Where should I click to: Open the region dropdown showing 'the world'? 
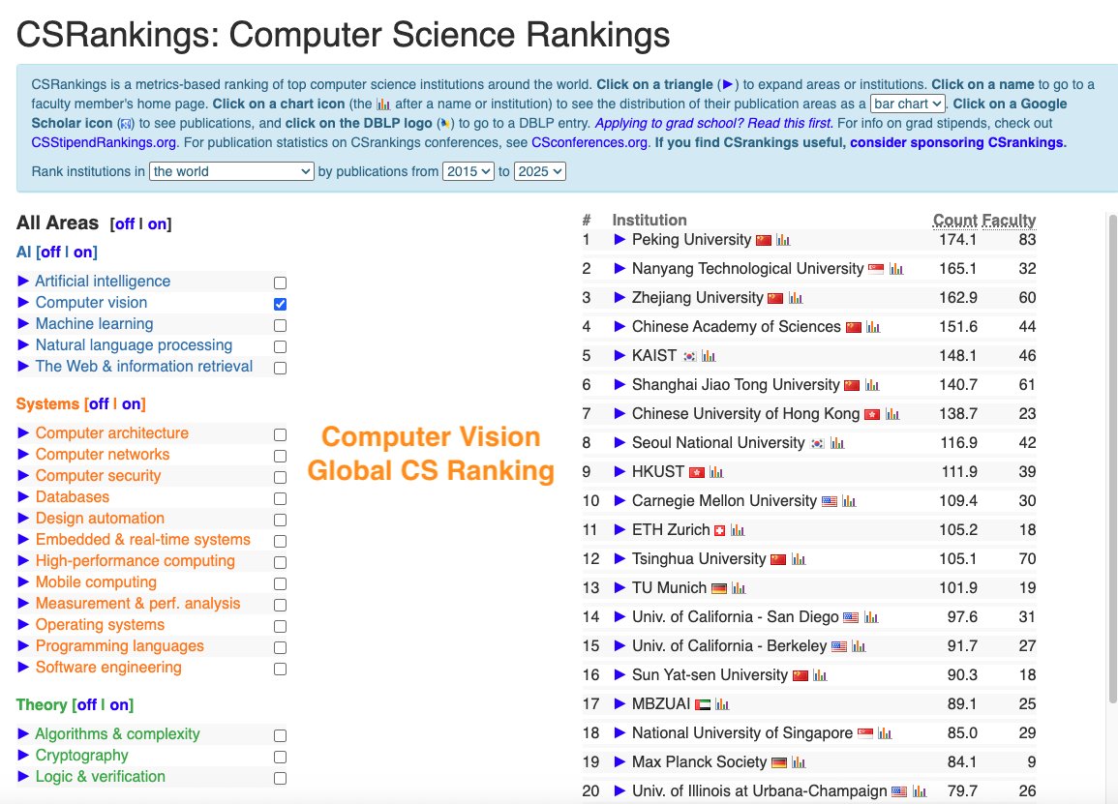coord(231,172)
